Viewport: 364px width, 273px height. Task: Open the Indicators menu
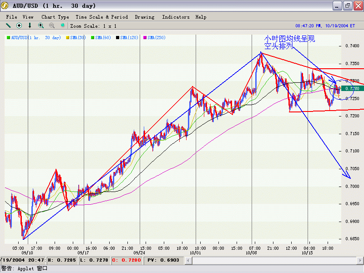[176, 17]
